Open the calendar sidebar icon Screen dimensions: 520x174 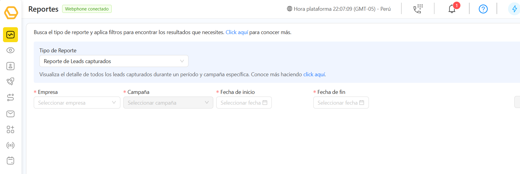tap(10, 161)
